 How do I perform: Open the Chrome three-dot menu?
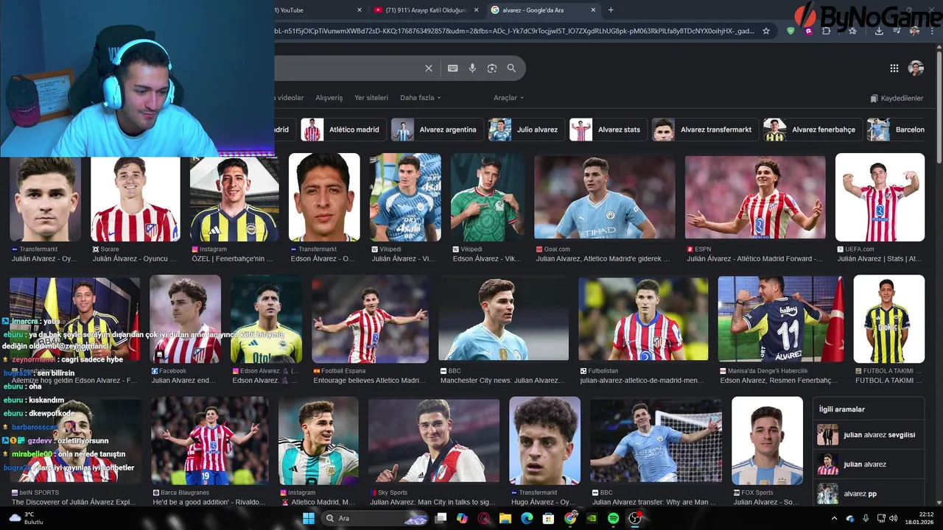(932, 31)
